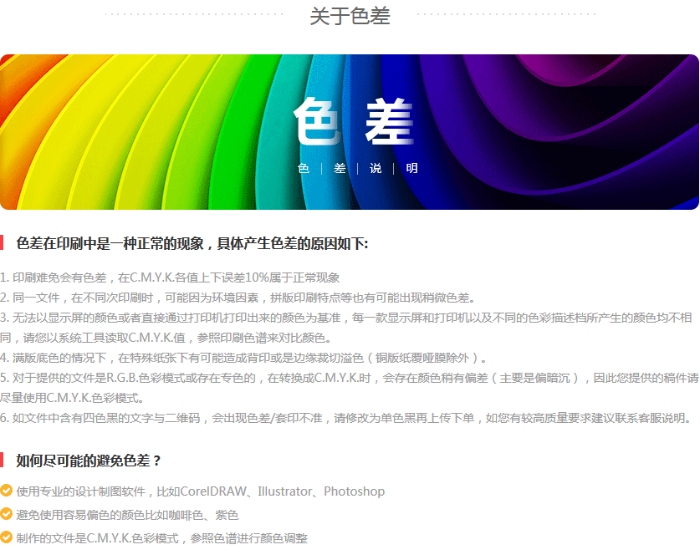Click heading 色差在印刷中是一种正常的现象
The height and width of the screenshot is (560, 700).
pyautogui.click(x=192, y=243)
